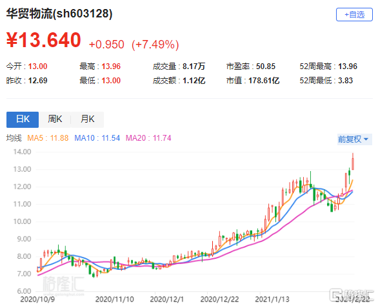Switch to the 月K monthly chart tab

click(x=88, y=119)
